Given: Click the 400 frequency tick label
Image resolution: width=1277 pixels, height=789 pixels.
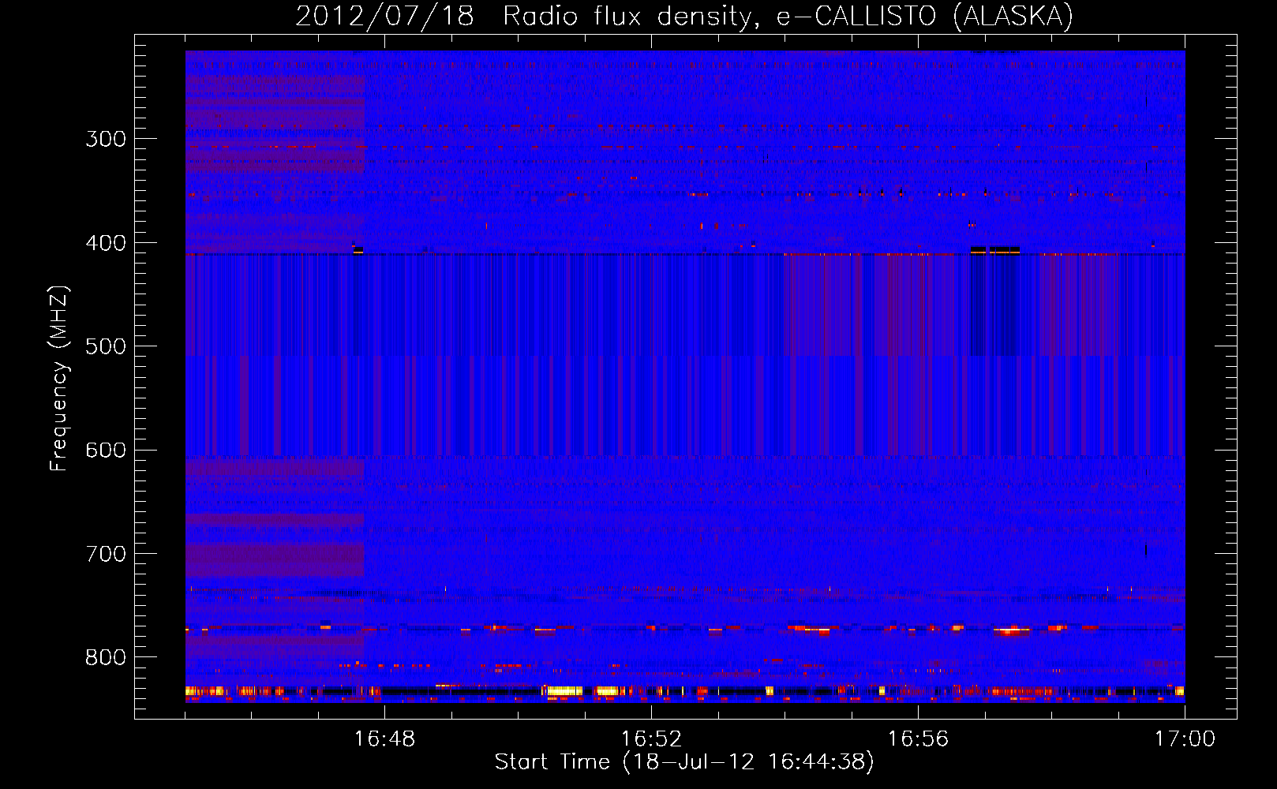Looking at the screenshot, I should coord(106,243).
